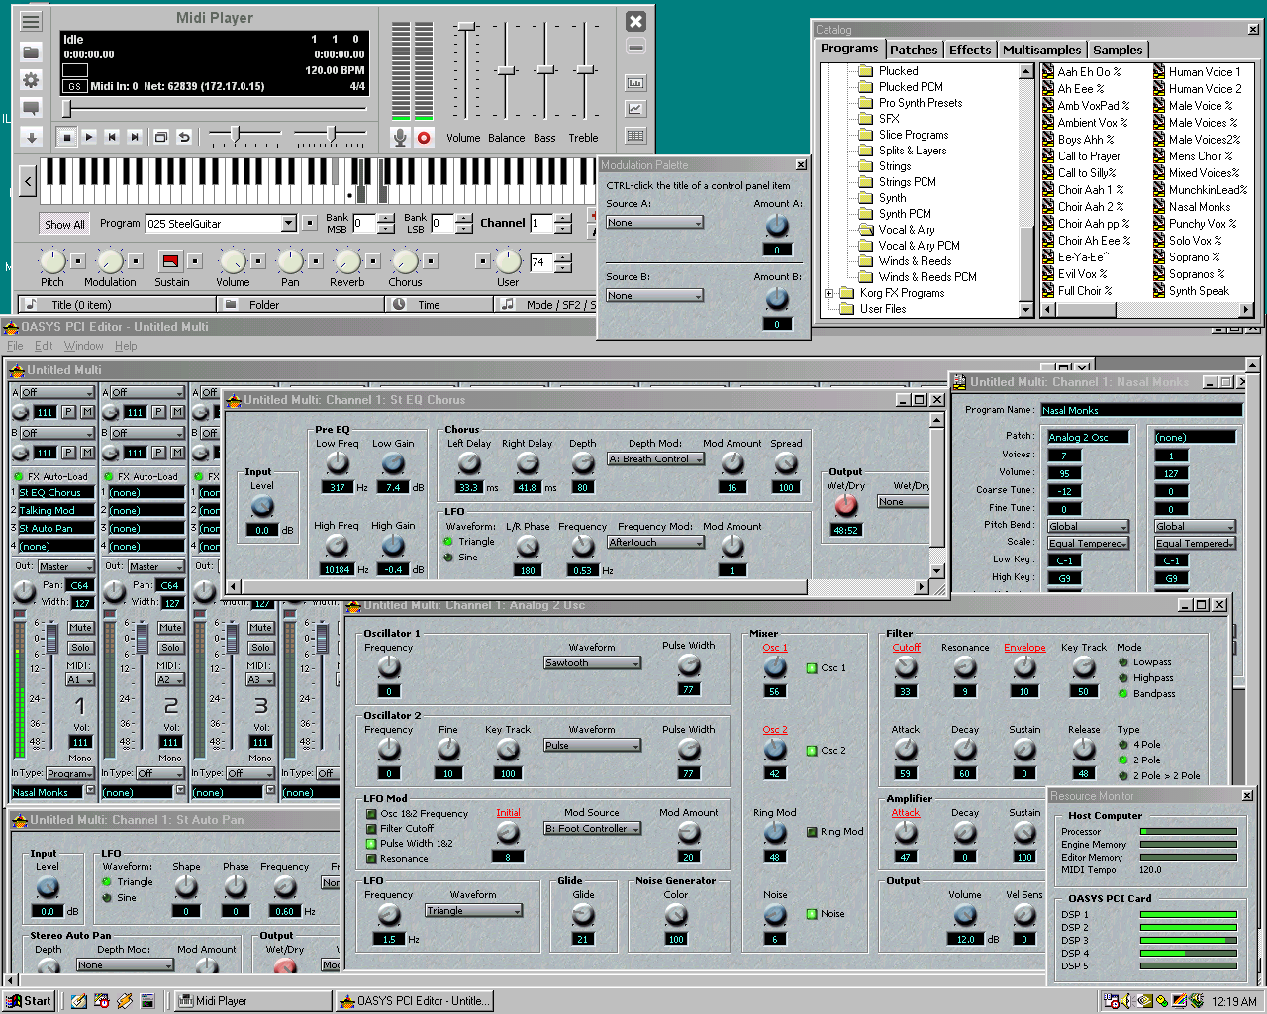The width and height of the screenshot is (1267, 1014).
Task: Toggle FX Auto-Load on channel 1
Action: (x=19, y=477)
